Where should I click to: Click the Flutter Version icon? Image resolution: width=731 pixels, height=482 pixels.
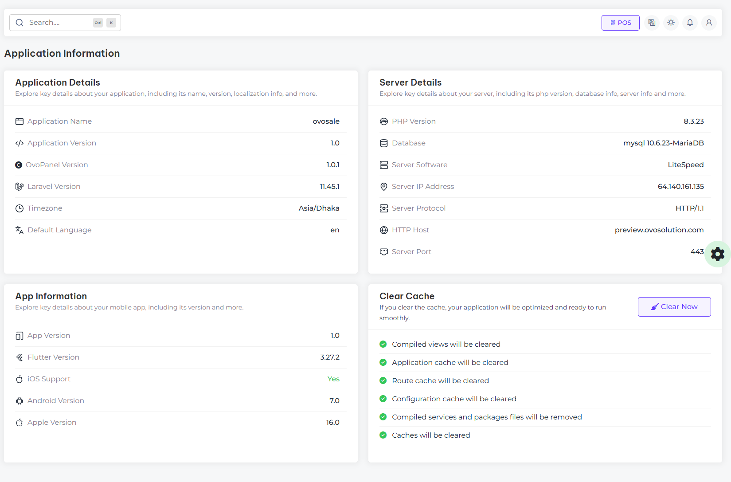coord(20,357)
